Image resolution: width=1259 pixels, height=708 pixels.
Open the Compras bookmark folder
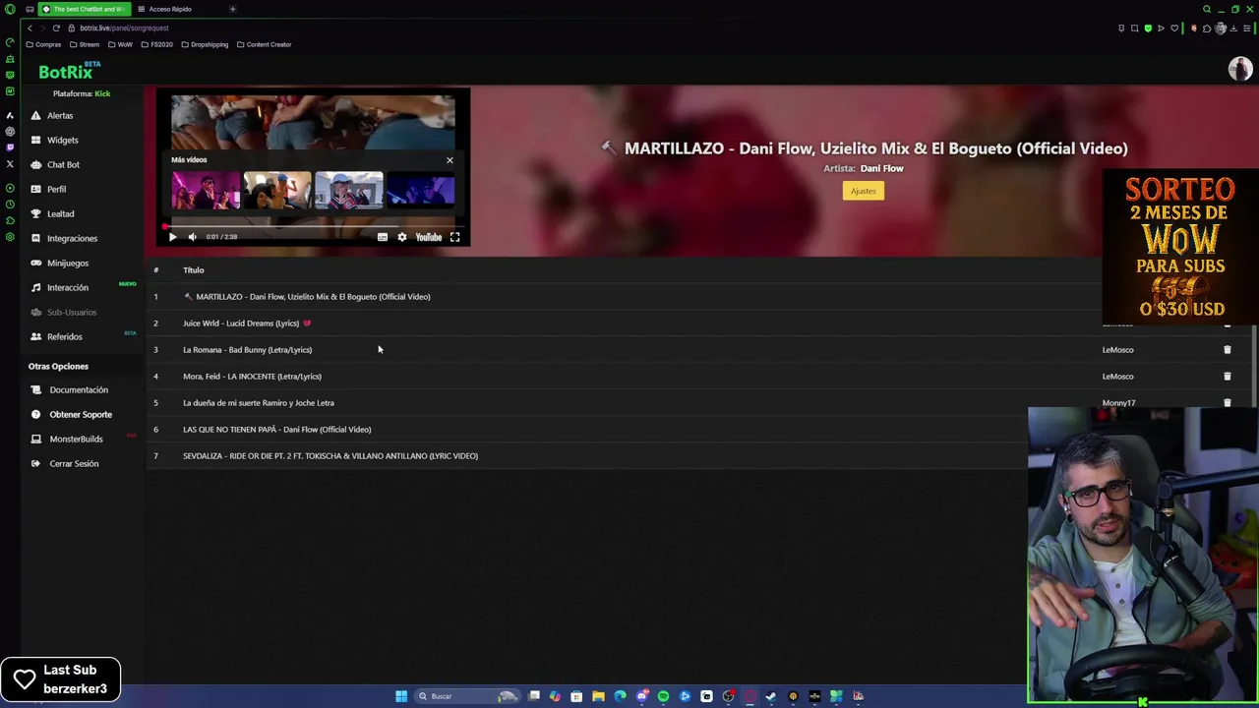coord(43,44)
